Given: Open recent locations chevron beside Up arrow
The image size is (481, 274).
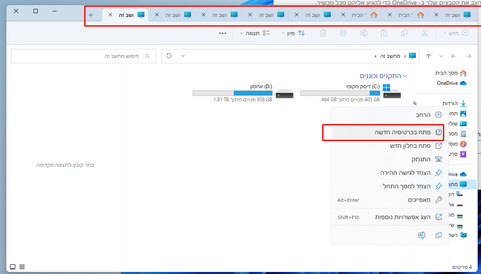Looking at the screenshot, I should 441,56.
